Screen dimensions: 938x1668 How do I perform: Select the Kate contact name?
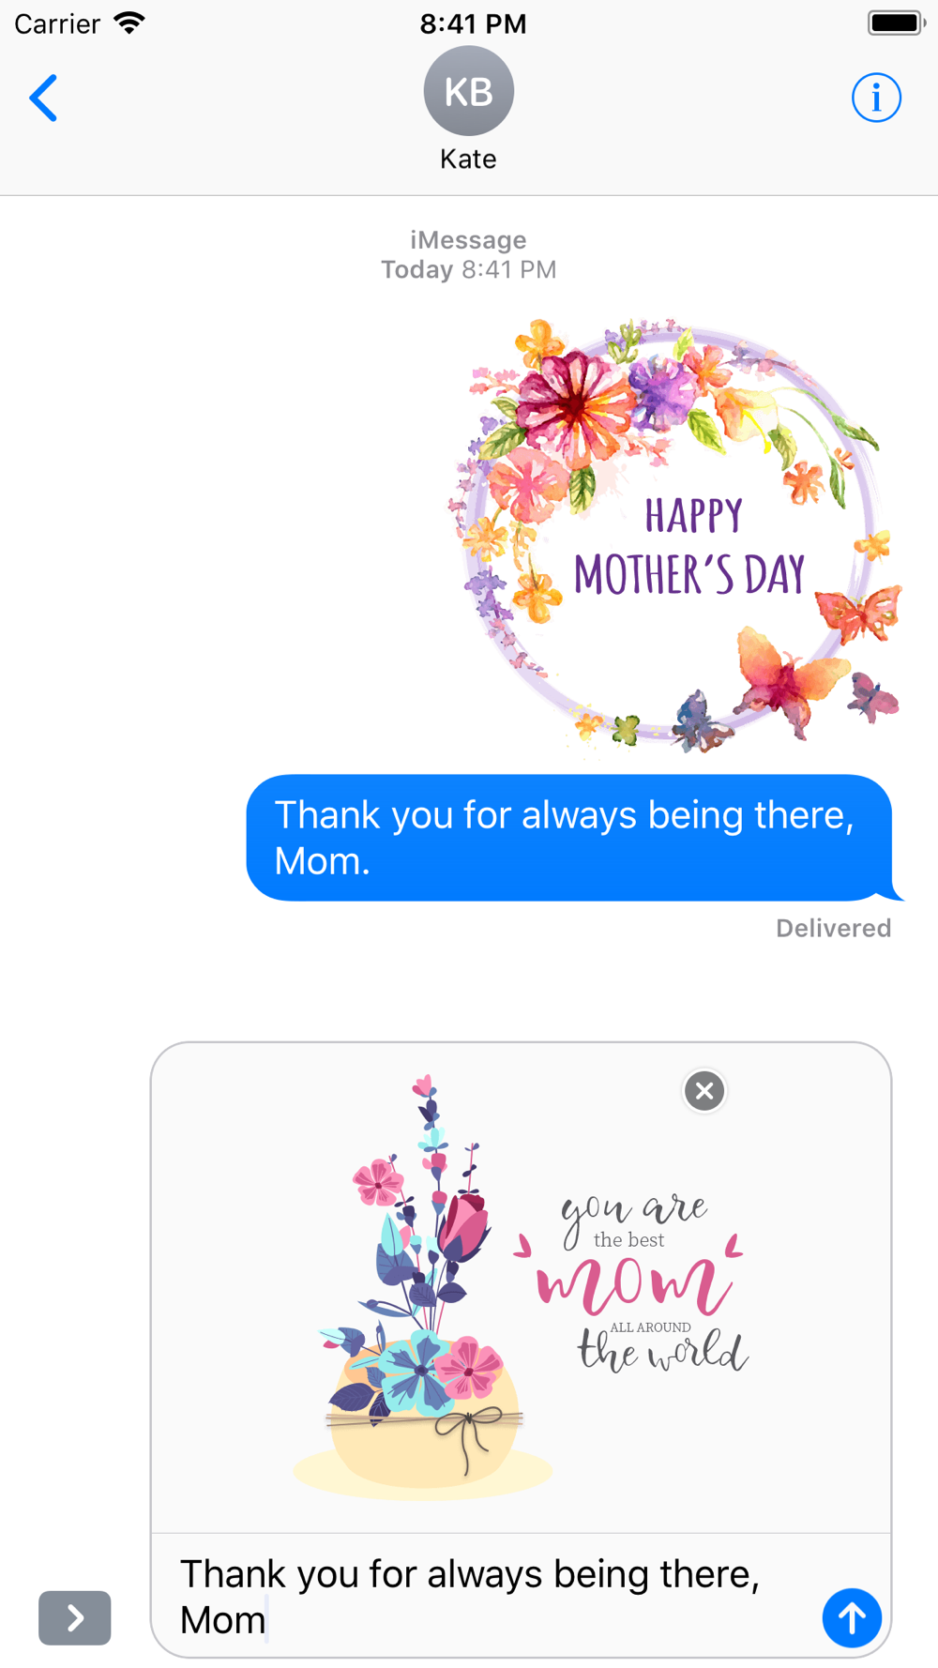click(x=468, y=159)
